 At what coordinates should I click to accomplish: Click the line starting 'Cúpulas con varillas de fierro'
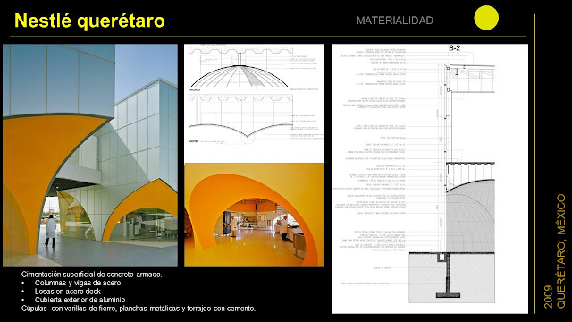(x=139, y=309)
